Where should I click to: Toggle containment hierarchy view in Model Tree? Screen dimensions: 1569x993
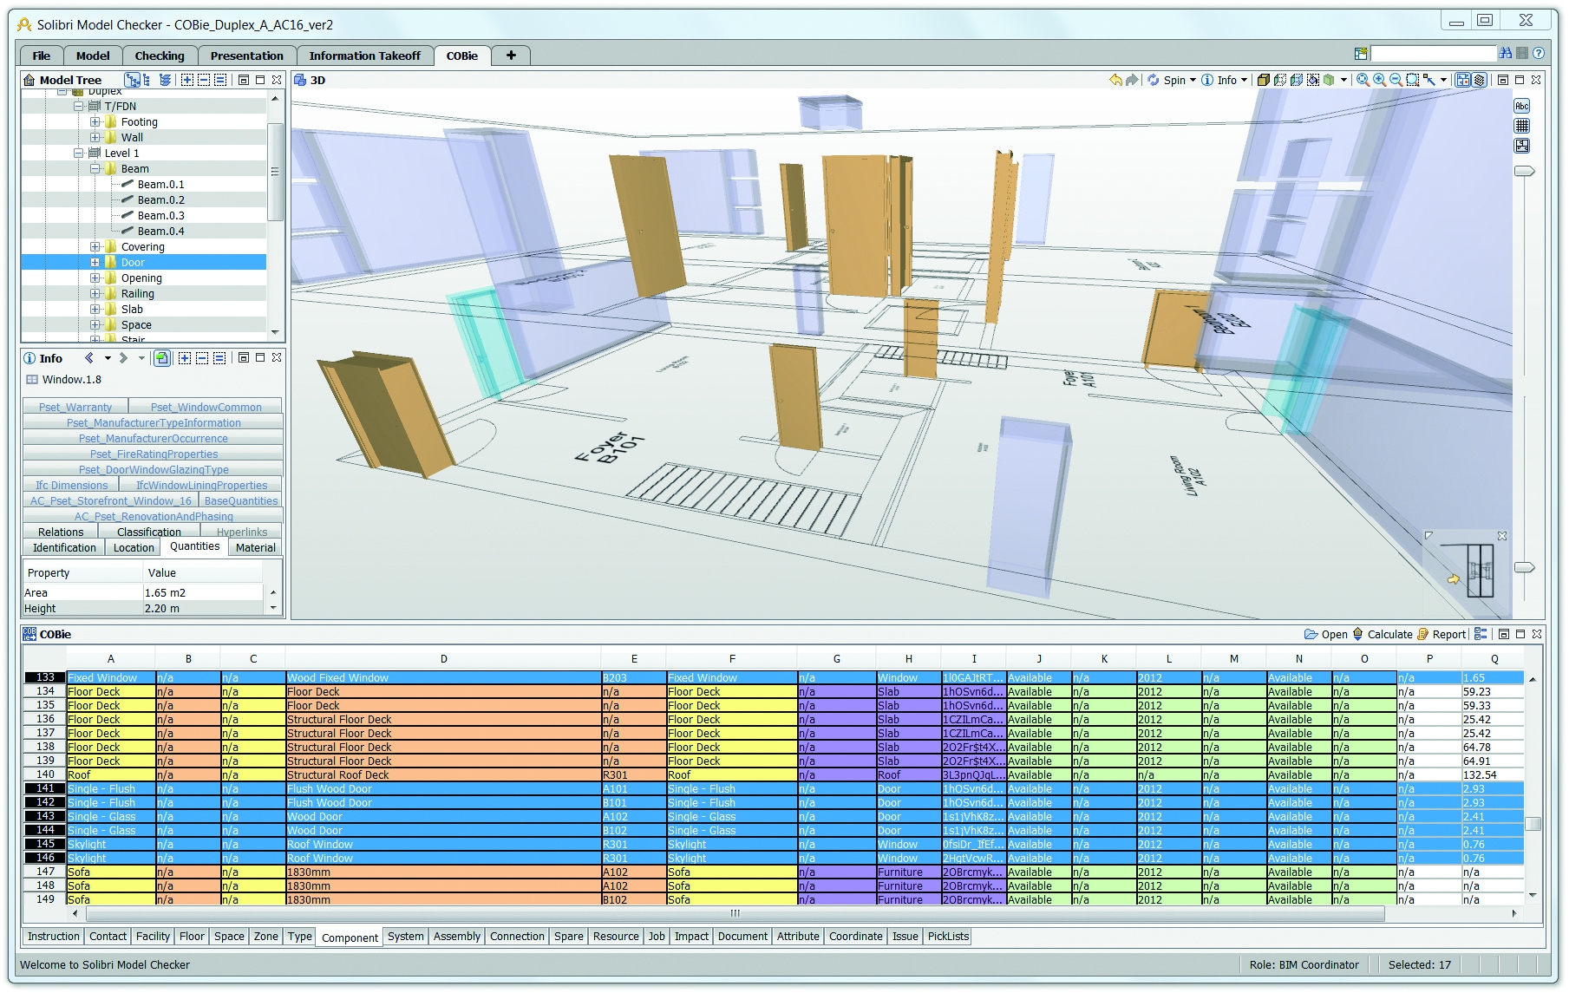pos(132,80)
